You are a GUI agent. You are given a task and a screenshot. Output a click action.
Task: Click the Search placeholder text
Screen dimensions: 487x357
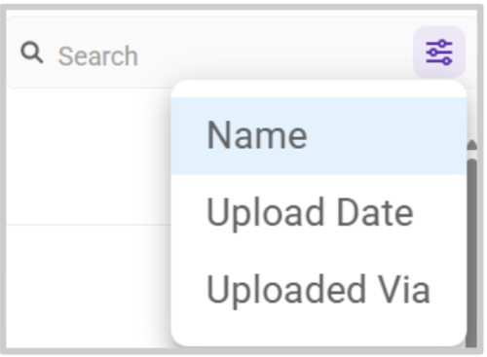click(97, 56)
